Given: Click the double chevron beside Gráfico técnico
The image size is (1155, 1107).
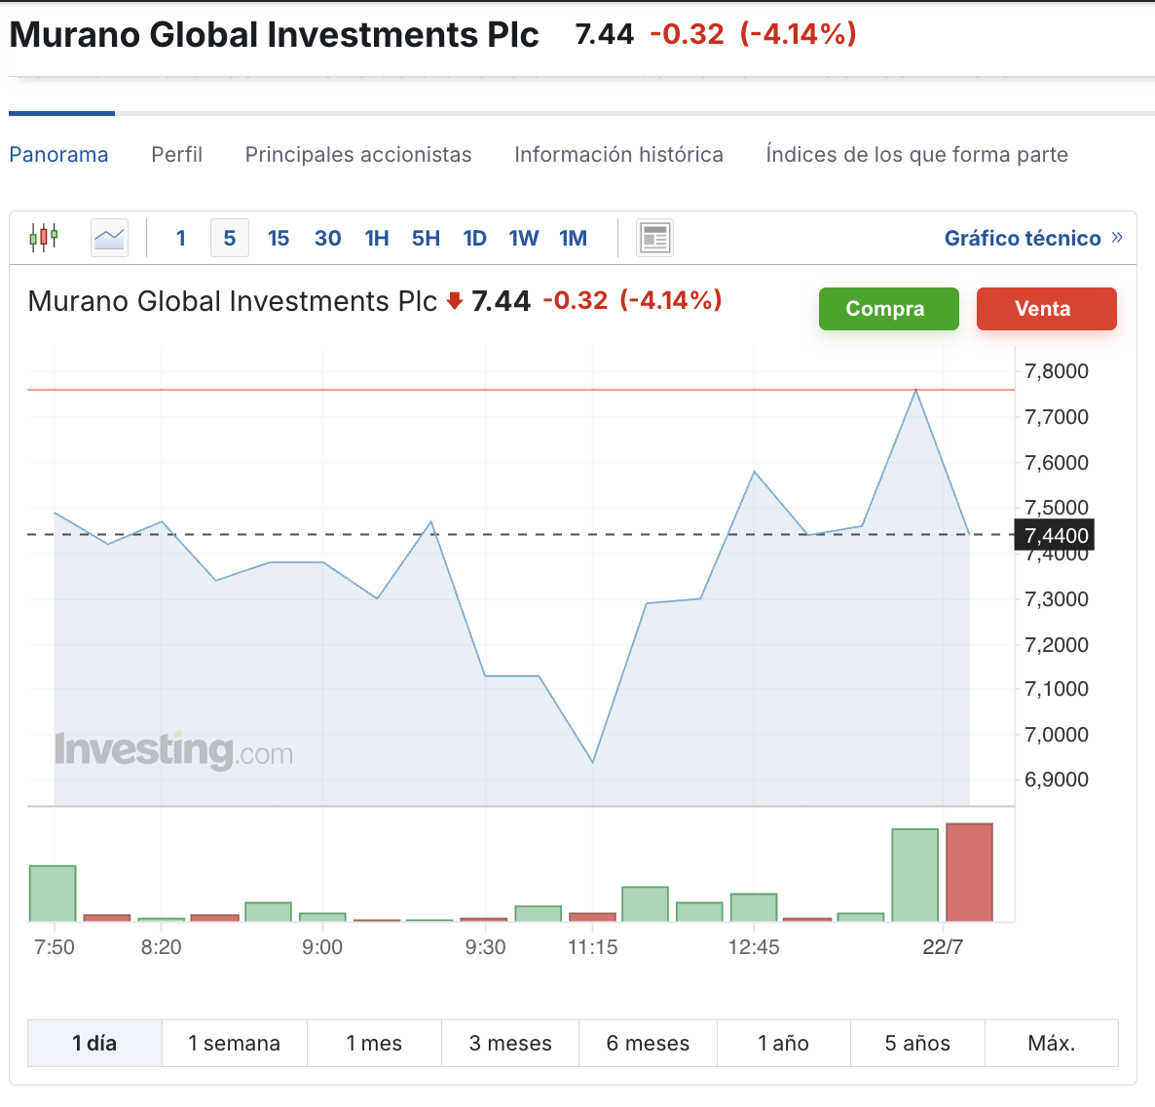Looking at the screenshot, I should 1117,238.
